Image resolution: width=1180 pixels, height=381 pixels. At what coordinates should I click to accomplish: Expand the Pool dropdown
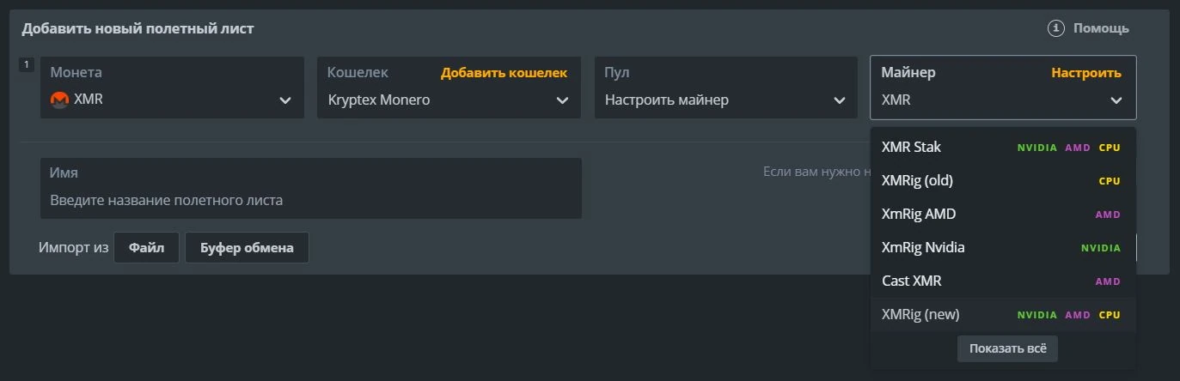coord(725,100)
